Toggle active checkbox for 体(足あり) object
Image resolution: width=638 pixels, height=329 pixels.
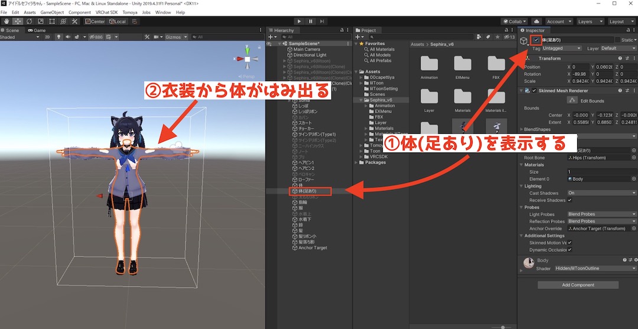coord(536,40)
